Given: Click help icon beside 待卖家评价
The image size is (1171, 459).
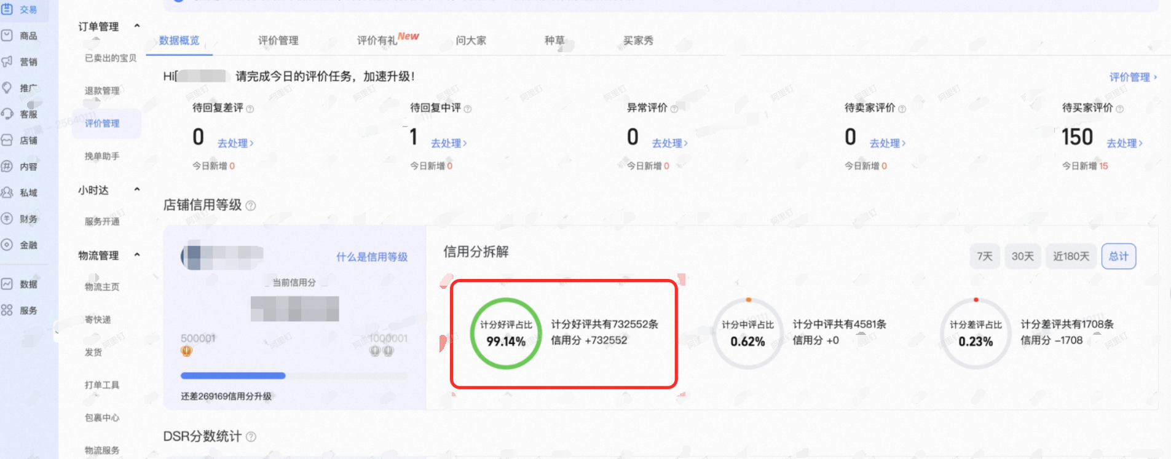Looking at the screenshot, I should tap(902, 109).
